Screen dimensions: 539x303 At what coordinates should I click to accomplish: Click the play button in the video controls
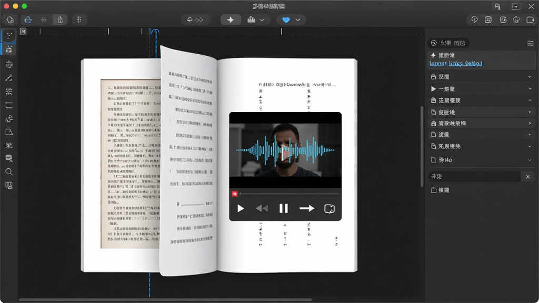[x=241, y=208]
